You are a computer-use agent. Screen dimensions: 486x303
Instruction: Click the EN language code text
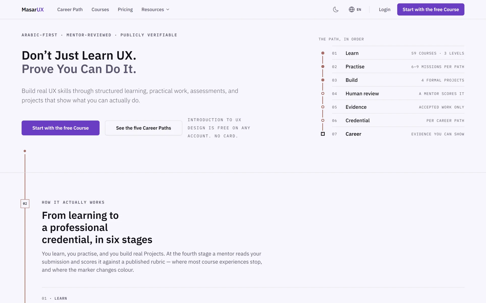359,10
